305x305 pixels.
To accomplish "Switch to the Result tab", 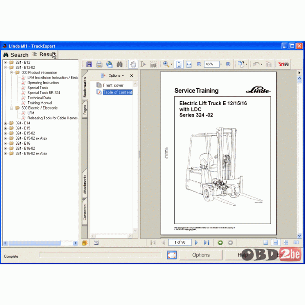I will click(44, 54).
